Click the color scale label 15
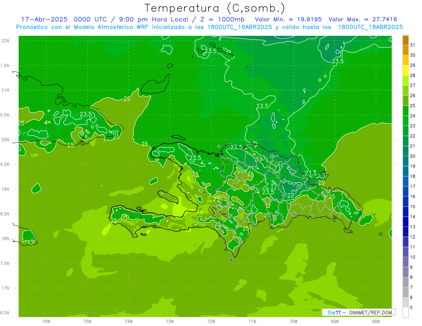This screenshot has width=422, height=326. click(413, 206)
